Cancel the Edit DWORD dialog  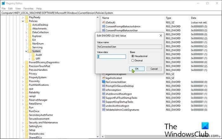(x=154, y=69)
